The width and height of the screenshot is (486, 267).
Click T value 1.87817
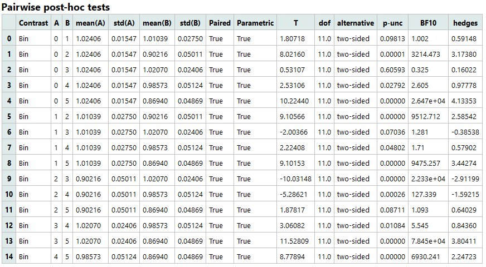coord(292,210)
